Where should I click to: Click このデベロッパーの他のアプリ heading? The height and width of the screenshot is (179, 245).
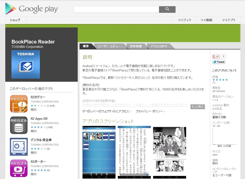point(31,89)
